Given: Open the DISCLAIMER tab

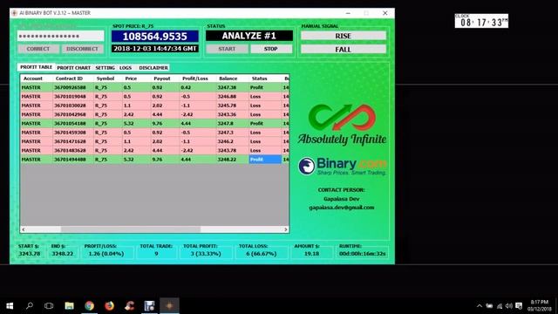Looking at the screenshot, I should pyautogui.click(x=153, y=68).
